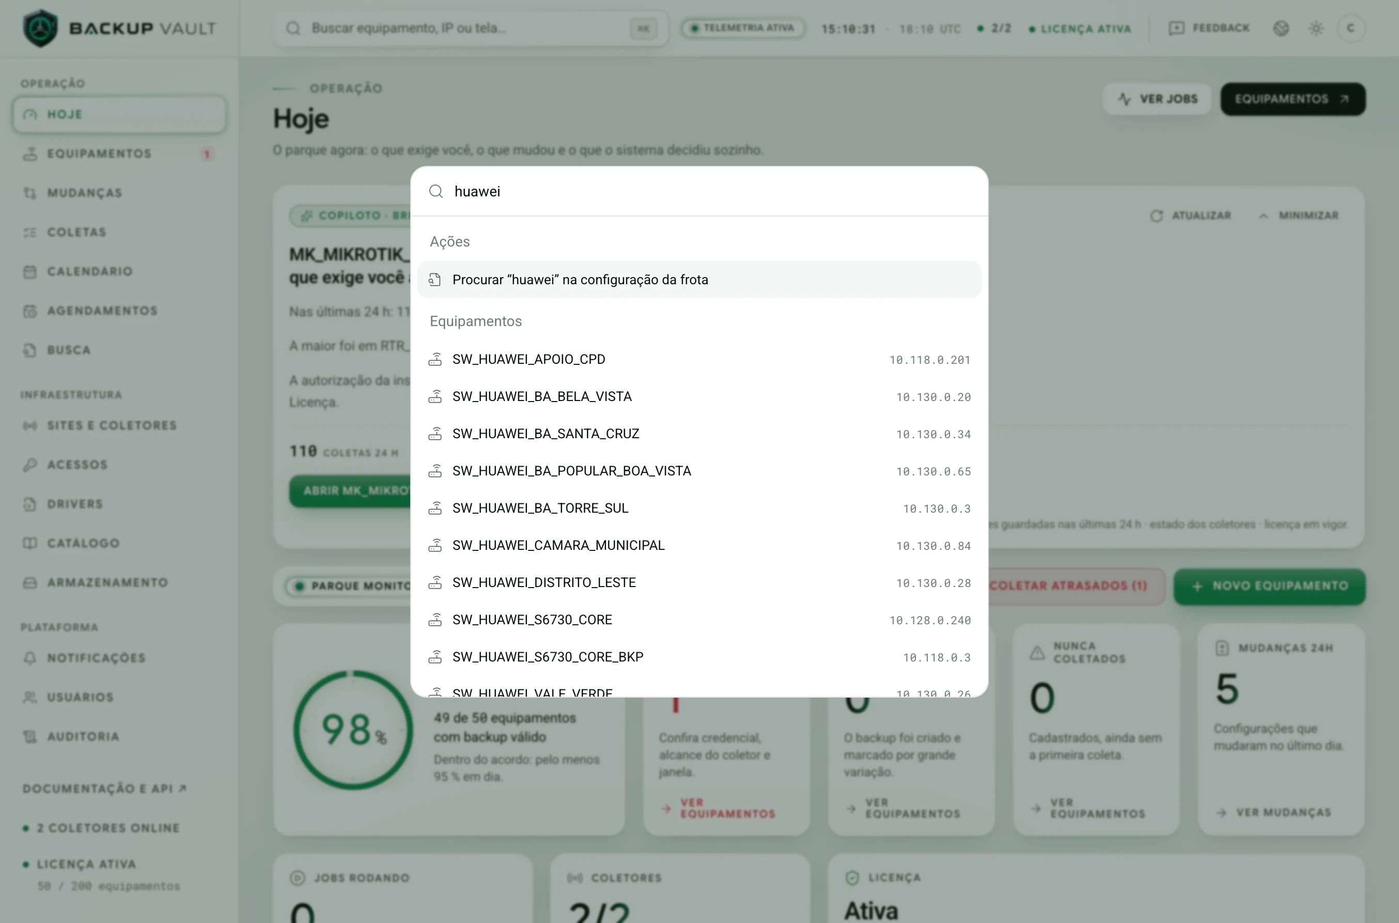Image resolution: width=1399 pixels, height=923 pixels.
Task: Open Busca in the sidebar
Action: click(x=119, y=350)
